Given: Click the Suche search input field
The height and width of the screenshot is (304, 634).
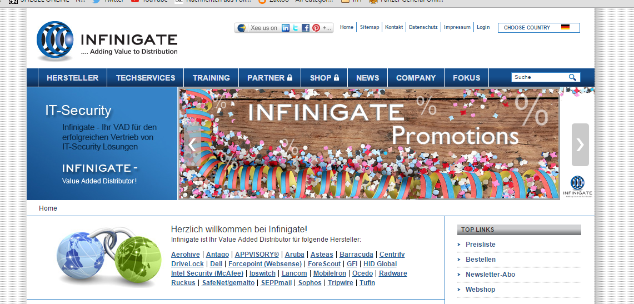Looking at the screenshot, I should tap(540, 77).
